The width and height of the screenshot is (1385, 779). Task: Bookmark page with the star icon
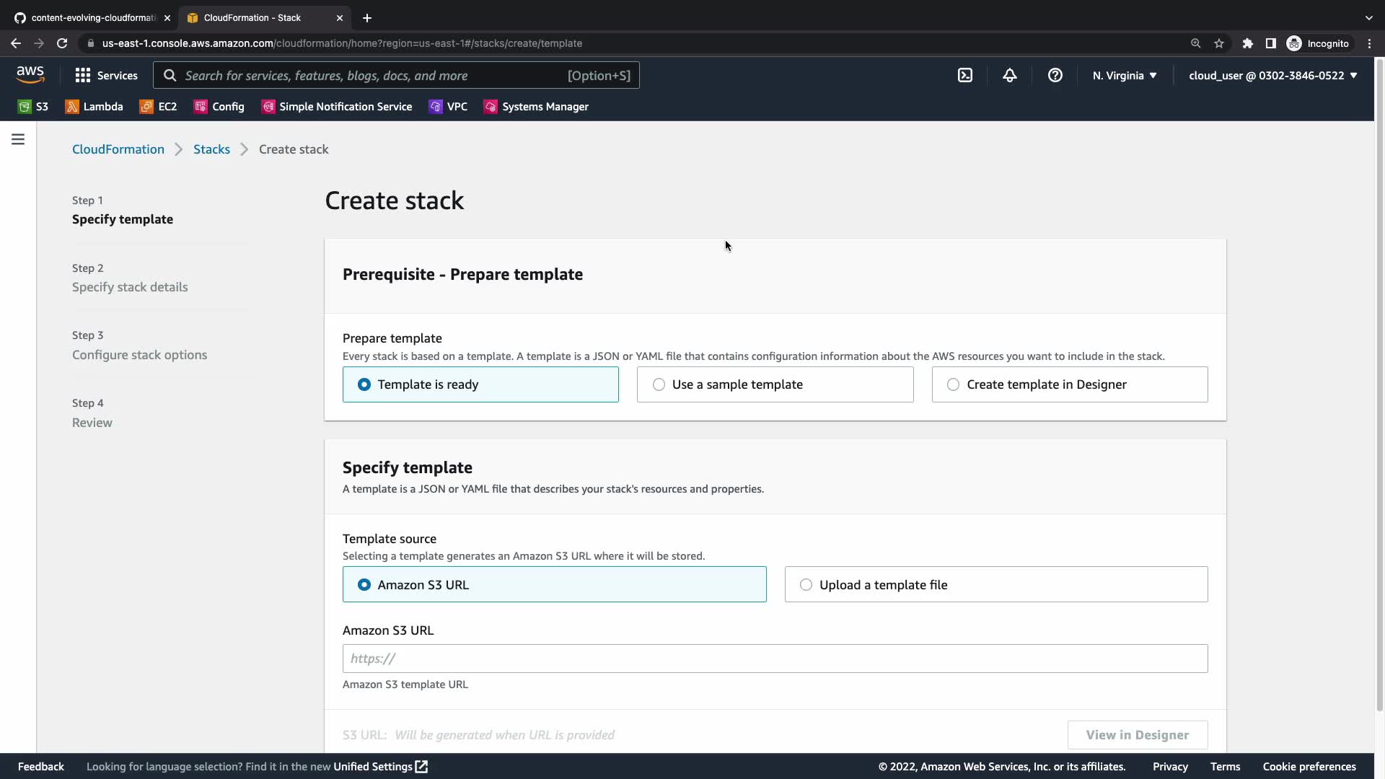tap(1219, 43)
